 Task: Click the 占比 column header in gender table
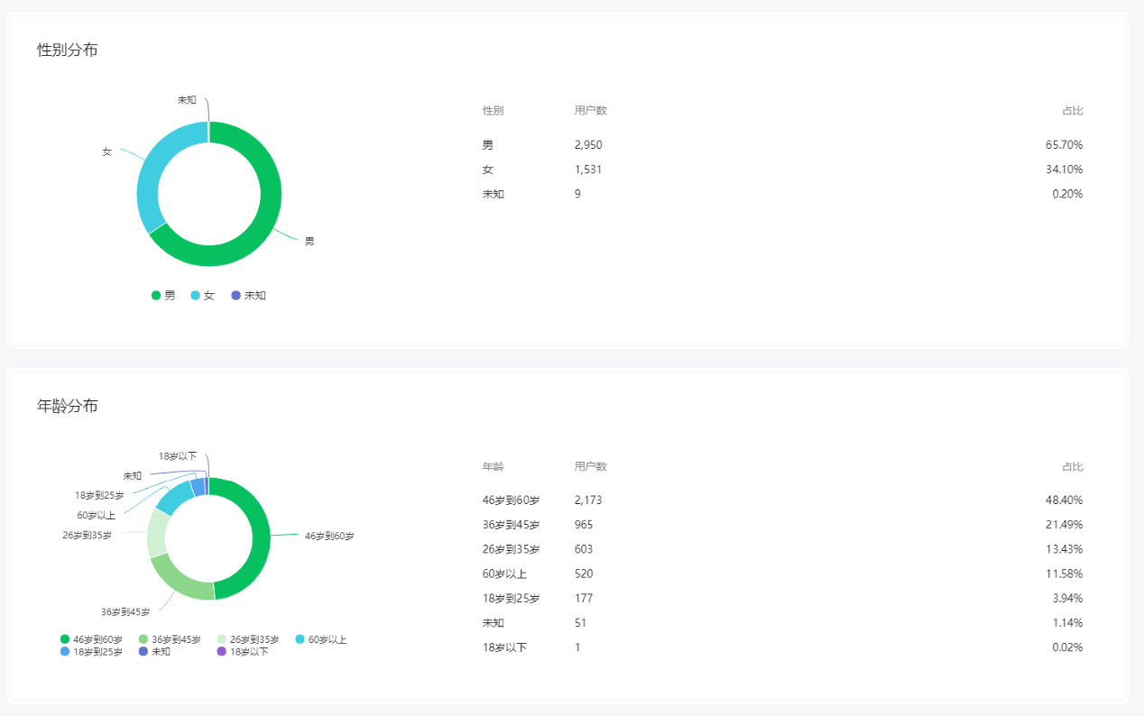point(1072,111)
